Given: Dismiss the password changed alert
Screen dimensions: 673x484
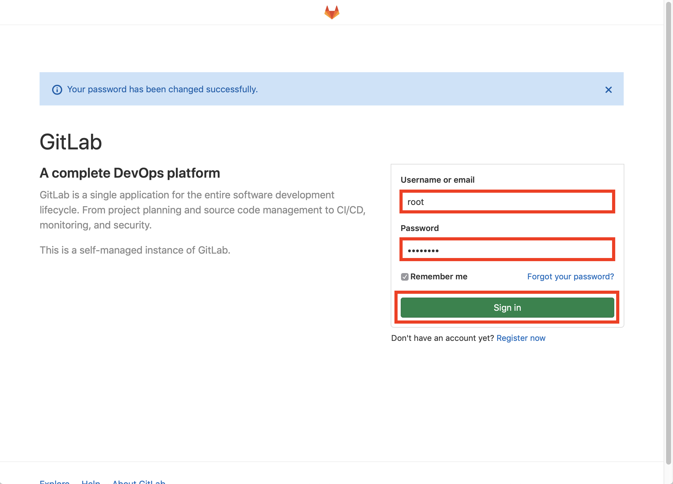Looking at the screenshot, I should coord(608,90).
